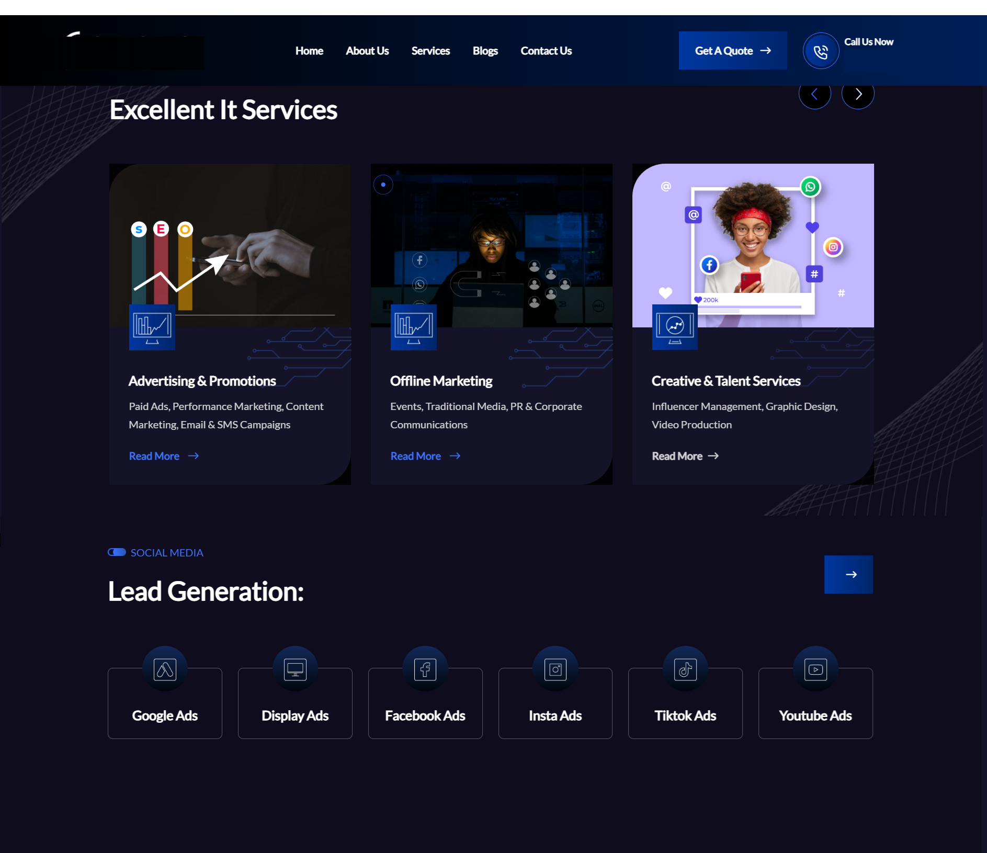Toggle the pill switch beside Social Media
Viewport: 987px width, 853px height.
[117, 552]
